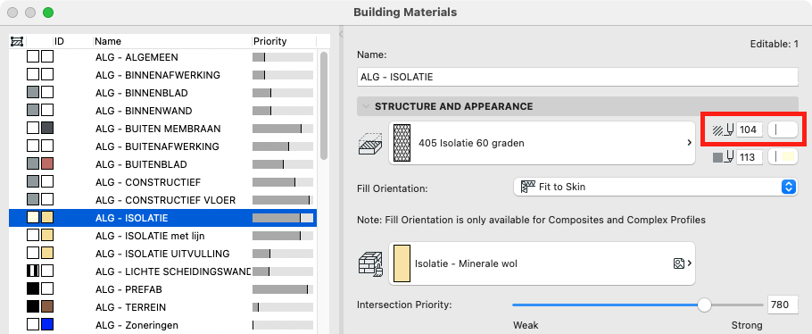The width and height of the screenshot is (812, 334).
Task: Collapse the Structure and Appearance section
Action: (366, 106)
